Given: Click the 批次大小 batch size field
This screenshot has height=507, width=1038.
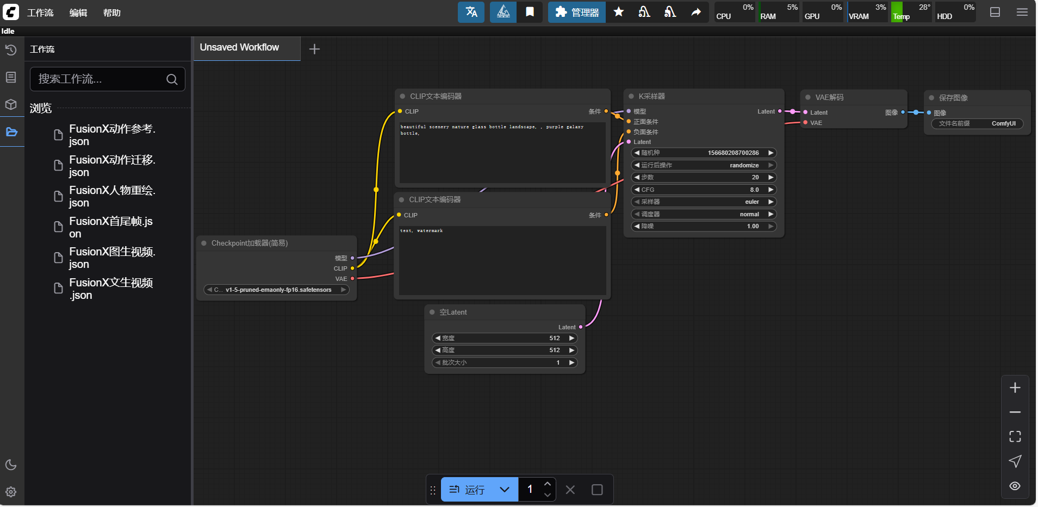Looking at the screenshot, I should click(x=505, y=362).
